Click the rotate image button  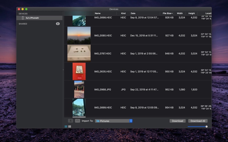point(70,121)
